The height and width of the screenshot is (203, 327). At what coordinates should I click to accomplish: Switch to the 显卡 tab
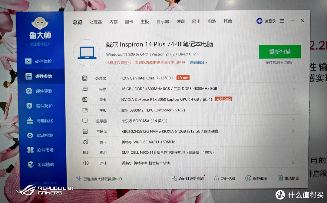[129, 22]
